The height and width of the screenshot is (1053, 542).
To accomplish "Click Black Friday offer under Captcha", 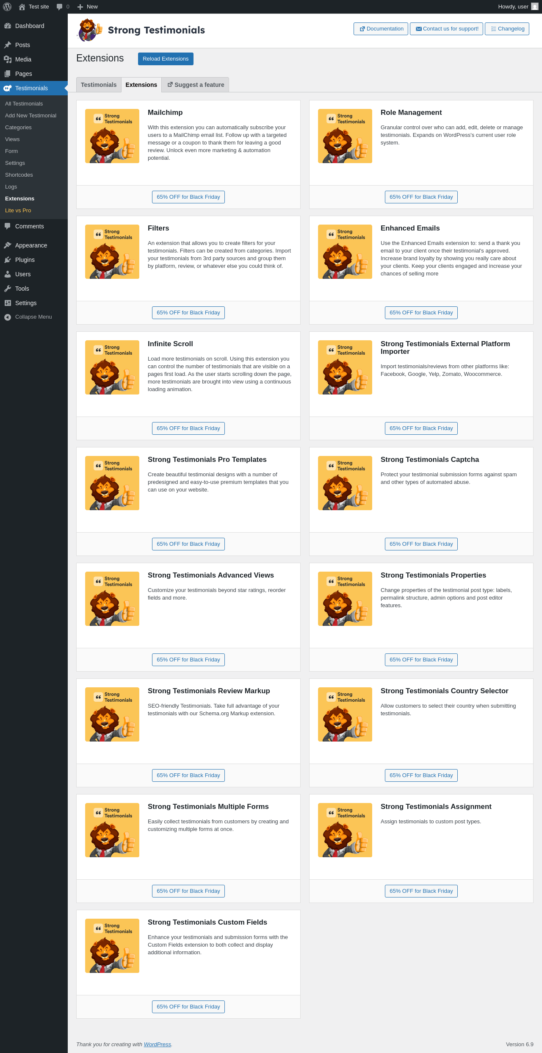I will point(421,544).
